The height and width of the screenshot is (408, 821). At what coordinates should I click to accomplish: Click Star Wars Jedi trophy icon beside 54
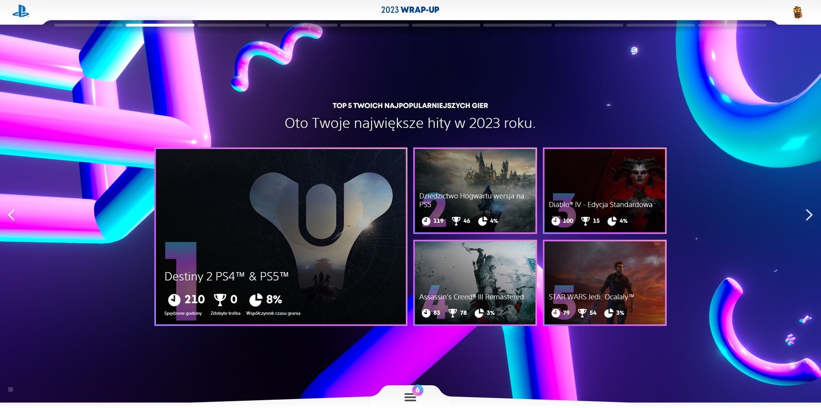tap(582, 313)
